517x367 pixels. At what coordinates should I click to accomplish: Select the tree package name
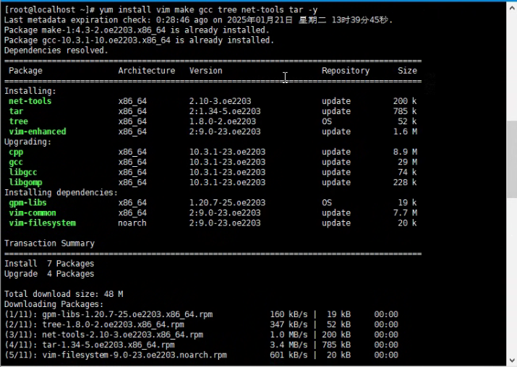pyautogui.click(x=19, y=121)
